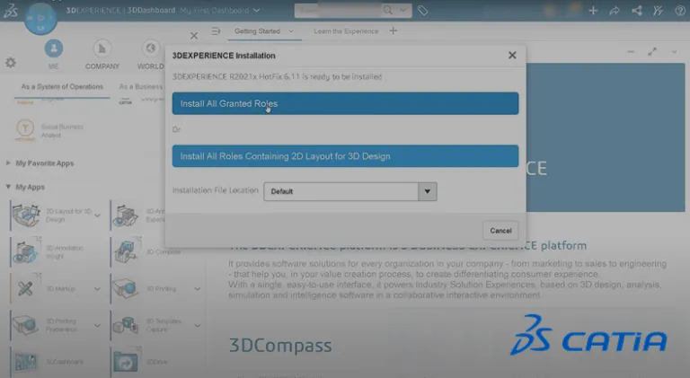Collapse the My Apps section
The height and width of the screenshot is (378, 690).
click(8, 187)
